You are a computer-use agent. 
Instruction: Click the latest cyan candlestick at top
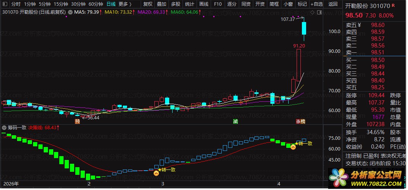point(304,28)
